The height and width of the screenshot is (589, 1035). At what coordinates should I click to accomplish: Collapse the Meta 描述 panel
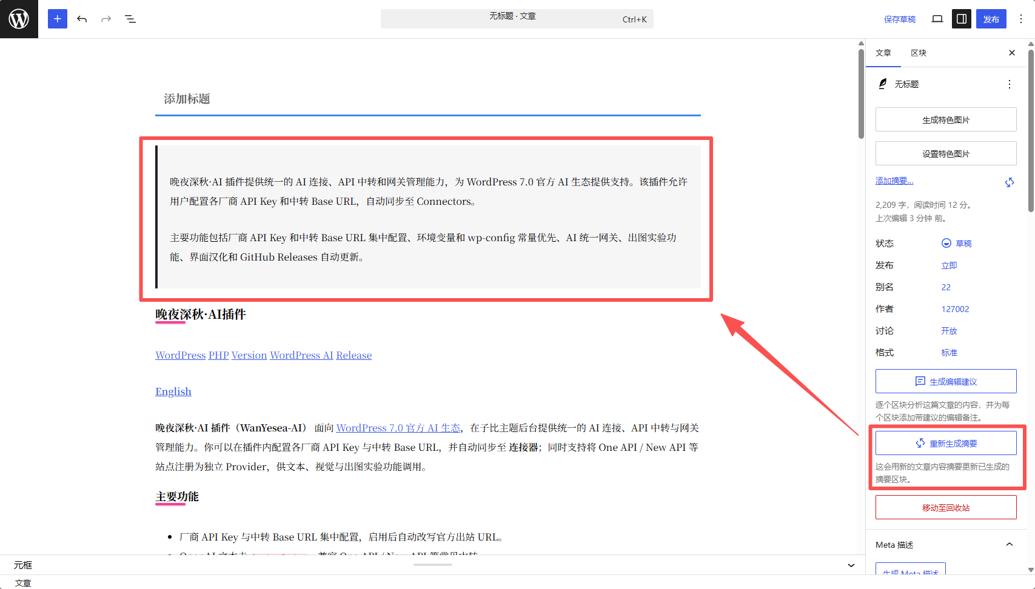pyautogui.click(x=1010, y=545)
